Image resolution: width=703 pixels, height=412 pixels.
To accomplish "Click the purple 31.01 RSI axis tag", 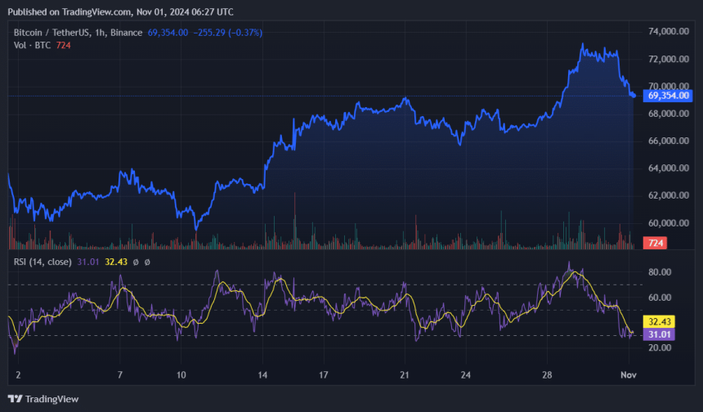I will [658, 334].
